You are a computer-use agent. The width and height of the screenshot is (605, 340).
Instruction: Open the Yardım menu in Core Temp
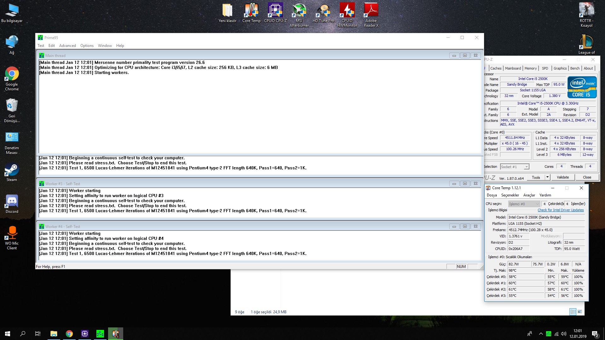pos(545,195)
